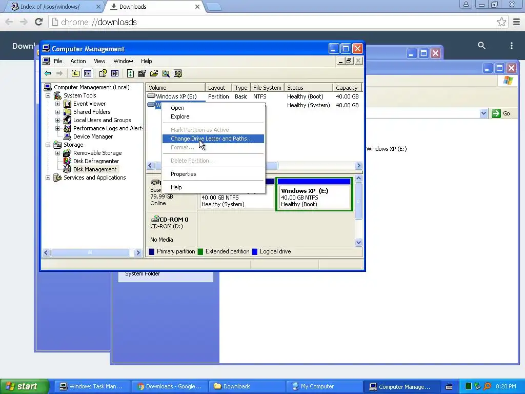
Task: Choose Explore in the context menu
Action: (x=213, y=116)
